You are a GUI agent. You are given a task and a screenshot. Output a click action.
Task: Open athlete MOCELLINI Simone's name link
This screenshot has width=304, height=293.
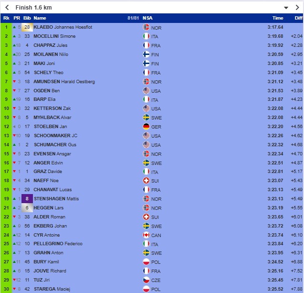(x=54, y=36)
